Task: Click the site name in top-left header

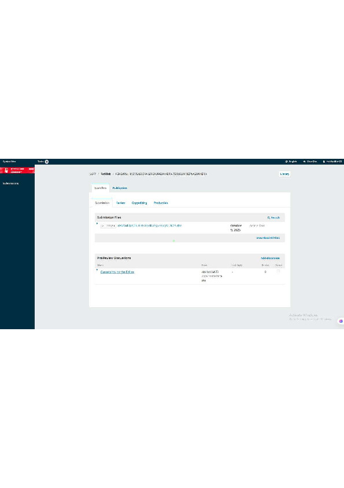Action: point(9,162)
